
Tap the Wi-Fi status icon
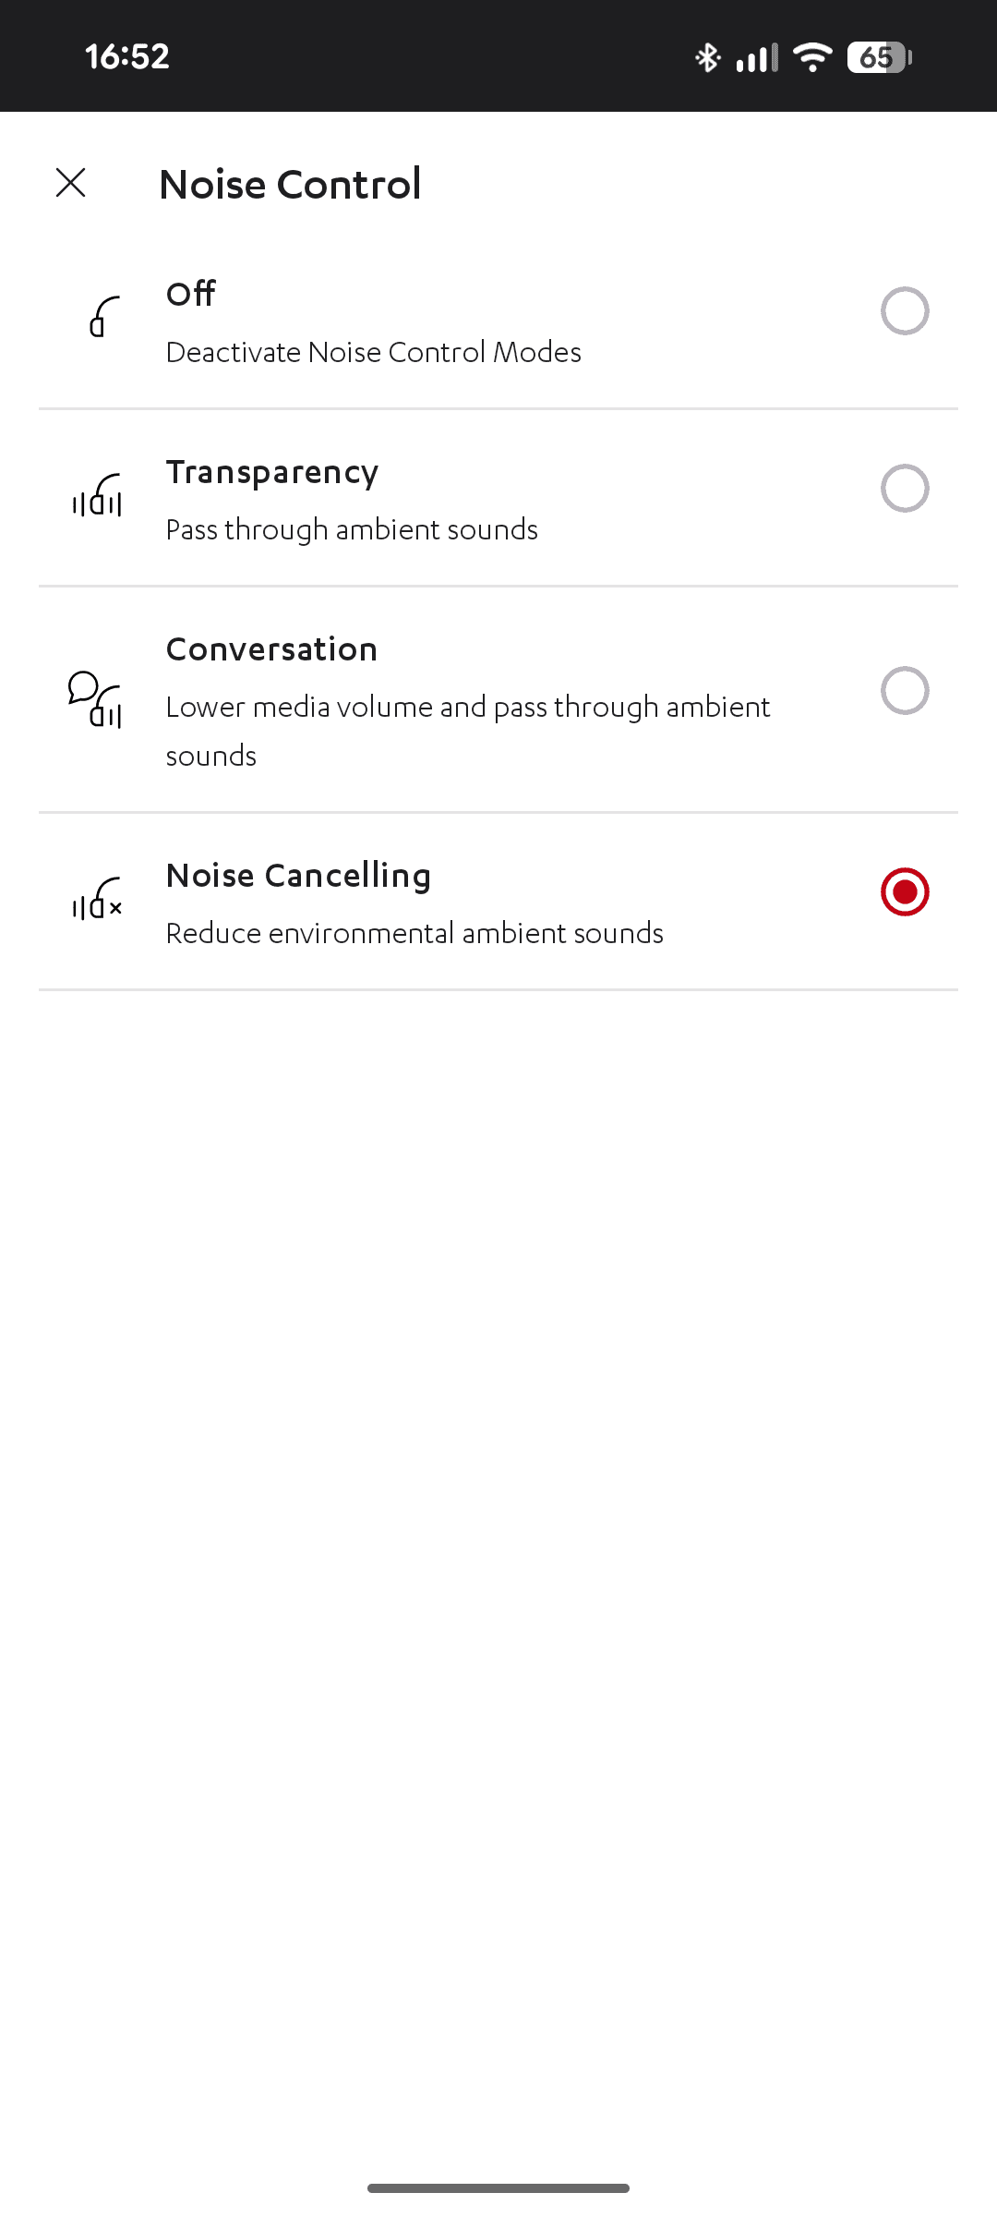point(812,57)
